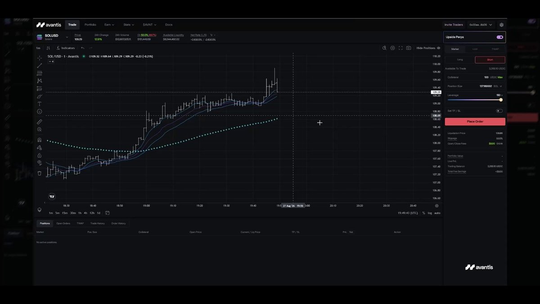Viewport: 540px width, 304px height.
Task: Toggle Hide Positions eye control
Action: 428,48
